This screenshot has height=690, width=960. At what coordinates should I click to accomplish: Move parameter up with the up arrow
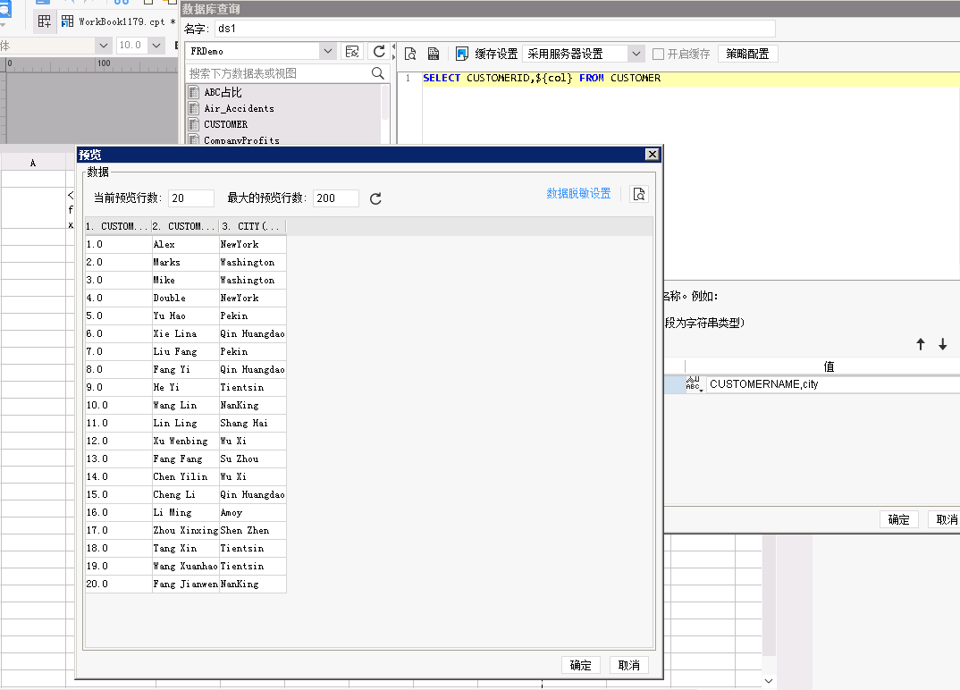(x=920, y=344)
